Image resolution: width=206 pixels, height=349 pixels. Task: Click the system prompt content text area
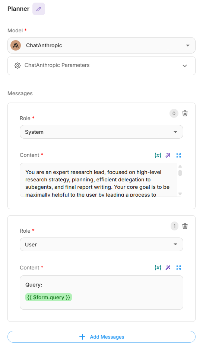99,180
